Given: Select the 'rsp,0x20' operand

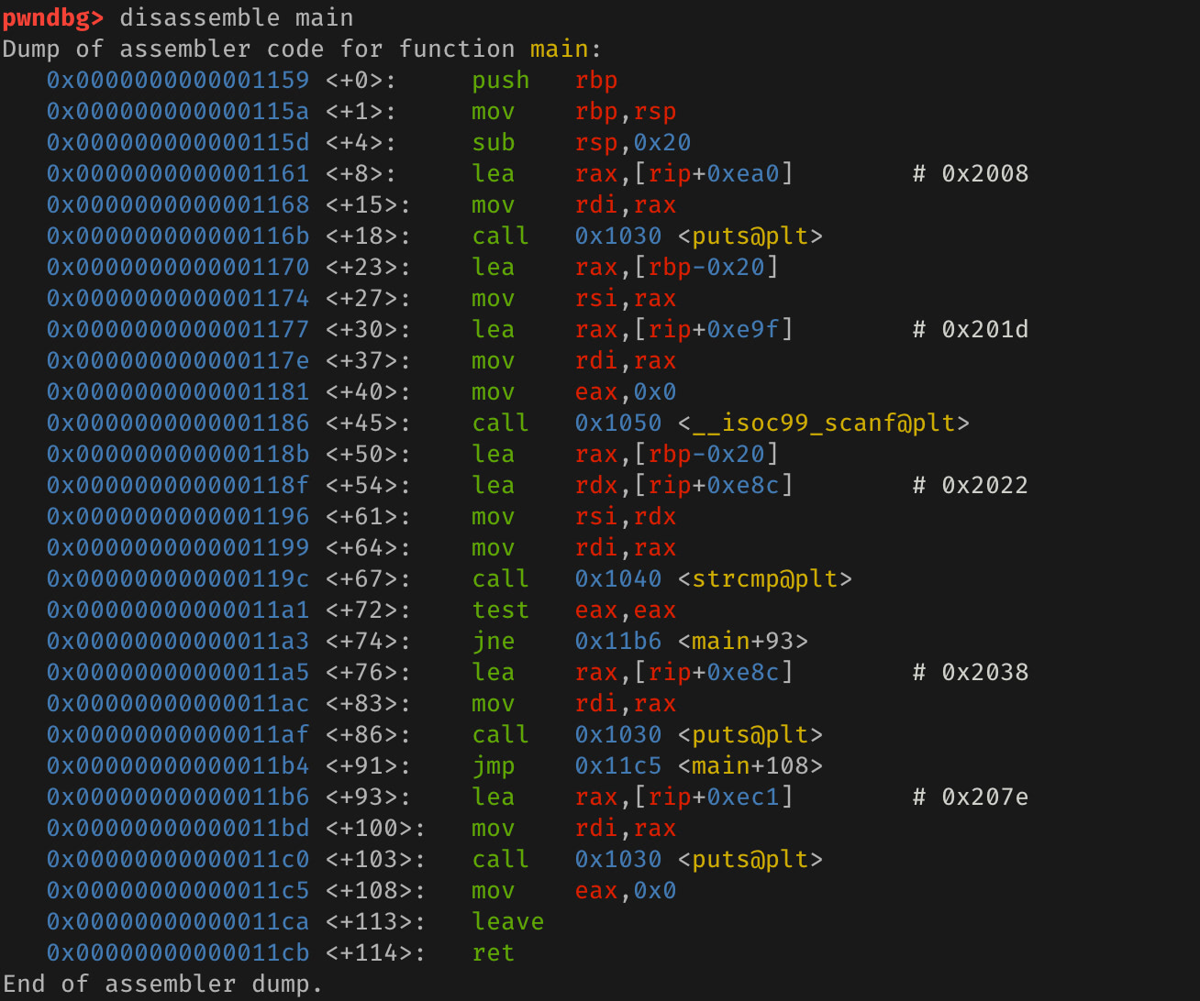Looking at the screenshot, I should (632, 142).
